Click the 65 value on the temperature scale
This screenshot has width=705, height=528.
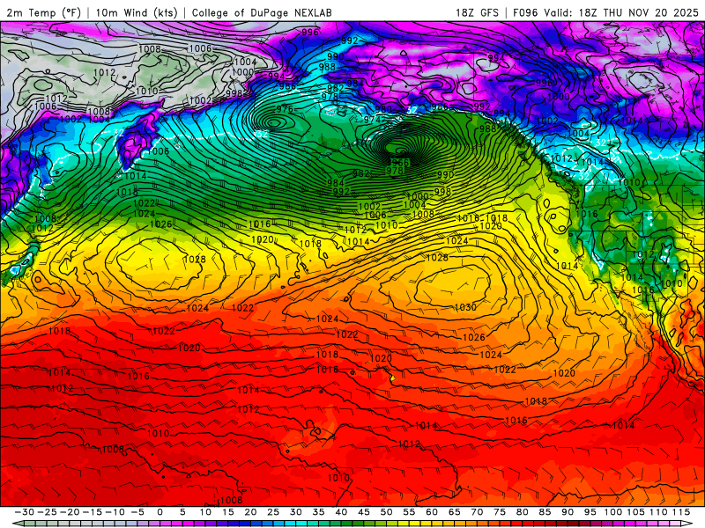tap(455, 512)
